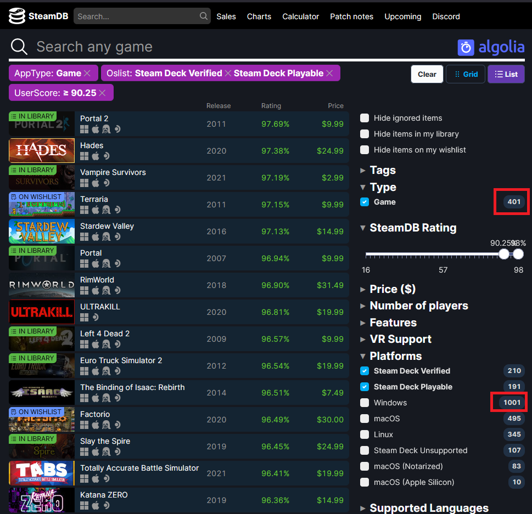This screenshot has width=532, height=514.
Task: Open the Charts page from the top navigation
Action: [x=259, y=16]
